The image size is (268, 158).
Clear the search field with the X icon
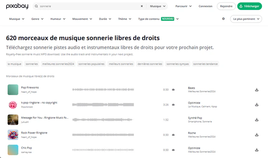click(x=142, y=6)
